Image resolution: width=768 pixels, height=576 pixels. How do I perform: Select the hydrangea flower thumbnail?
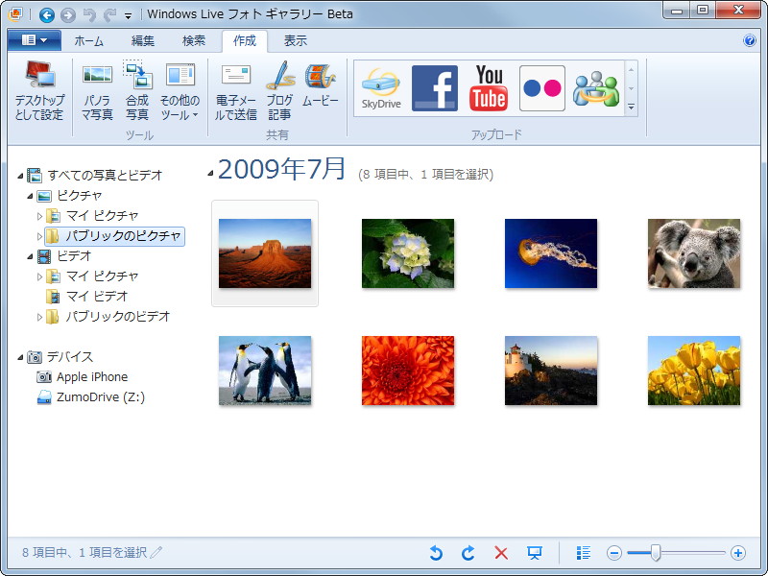click(408, 253)
